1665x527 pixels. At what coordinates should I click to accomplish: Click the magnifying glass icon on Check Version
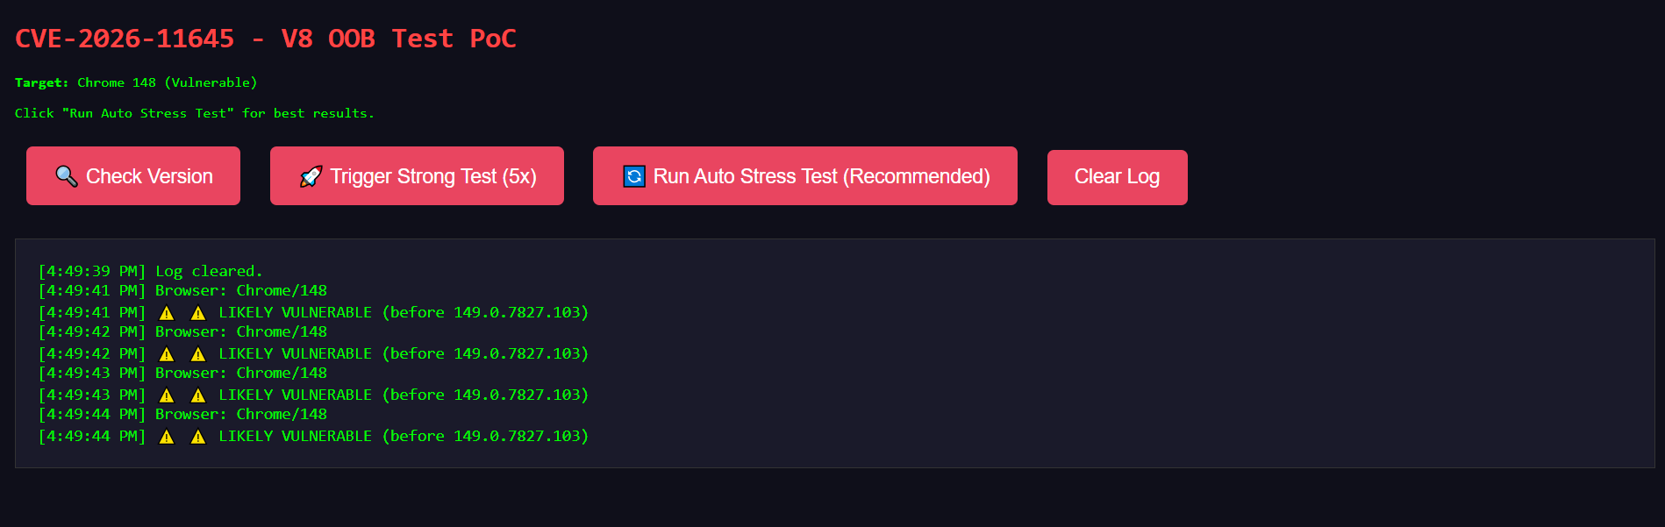(67, 176)
